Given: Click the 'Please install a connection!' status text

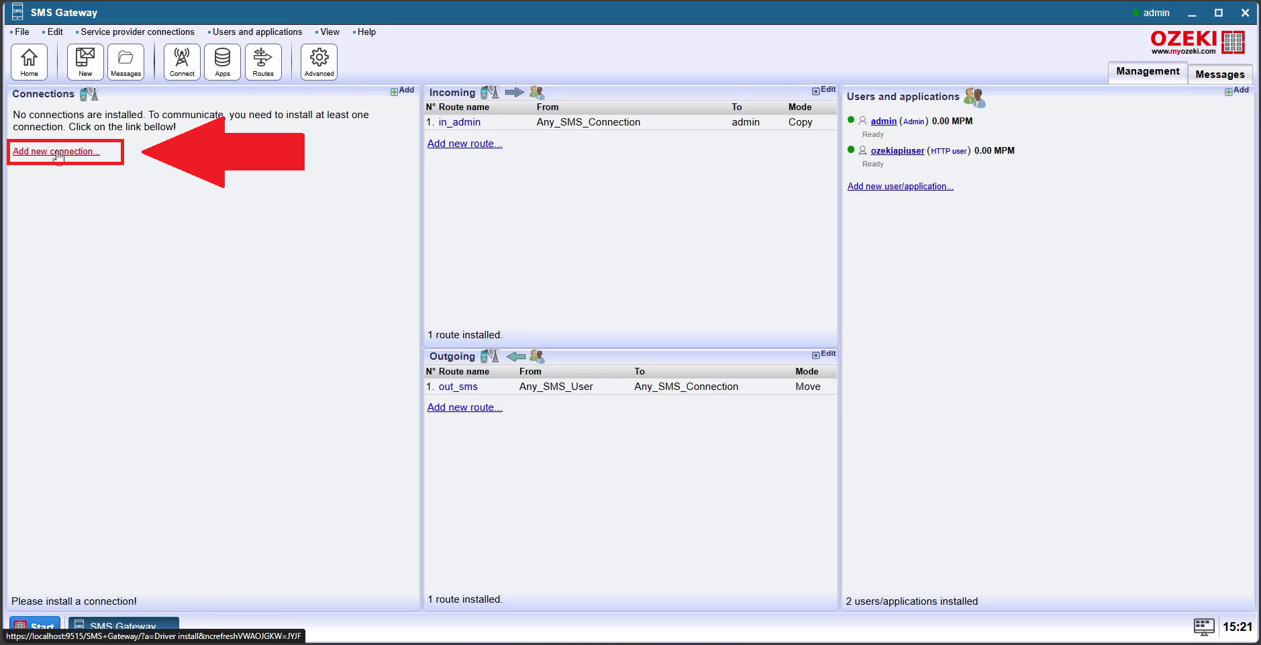Looking at the screenshot, I should click(74, 601).
